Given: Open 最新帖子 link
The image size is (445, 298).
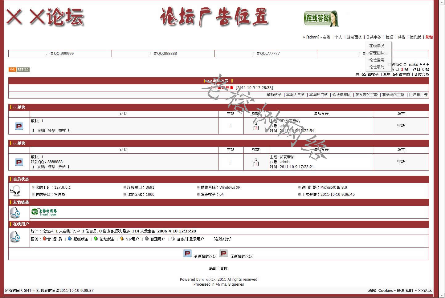Looking at the screenshot, I should coord(274,95).
